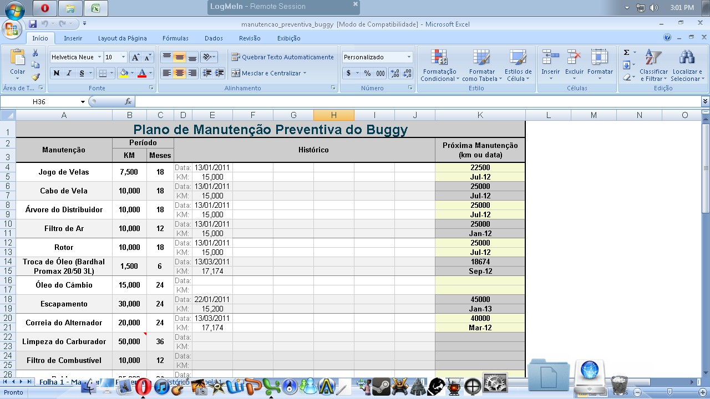The width and height of the screenshot is (710, 399).
Task: Open Estilos de Célula gallery
Action: click(x=518, y=65)
